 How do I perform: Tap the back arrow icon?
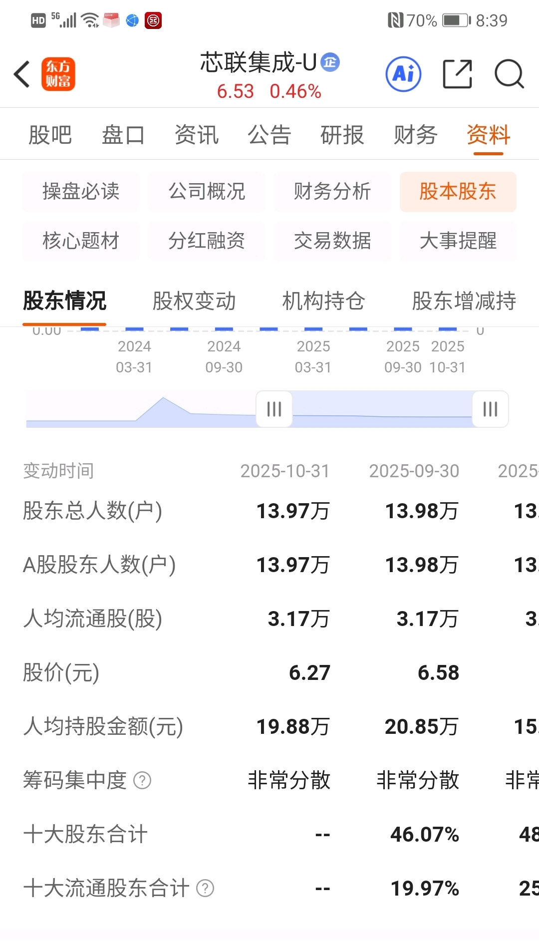coord(22,74)
